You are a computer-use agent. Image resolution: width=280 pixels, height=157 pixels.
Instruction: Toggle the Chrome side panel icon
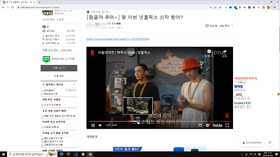(x=263, y=7)
